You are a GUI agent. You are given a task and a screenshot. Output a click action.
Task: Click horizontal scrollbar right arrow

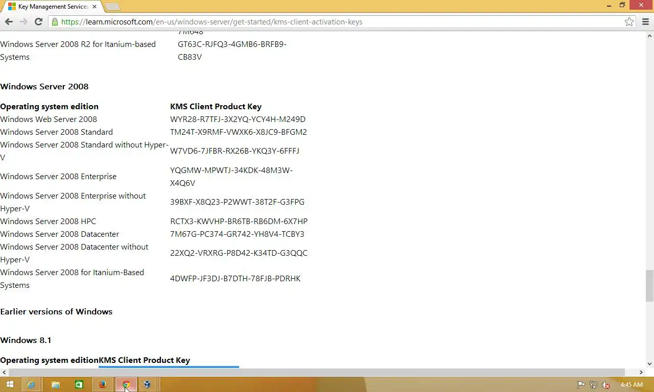coord(641,372)
